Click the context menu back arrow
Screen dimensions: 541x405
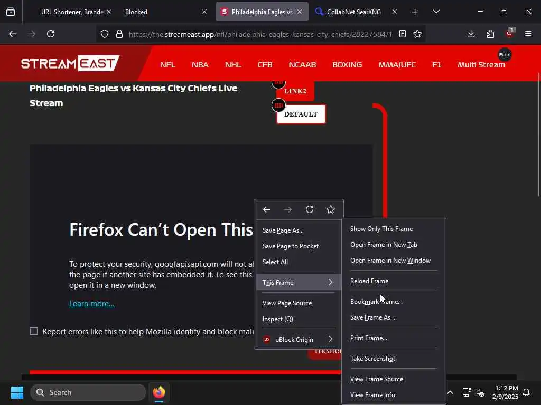(267, 209)
